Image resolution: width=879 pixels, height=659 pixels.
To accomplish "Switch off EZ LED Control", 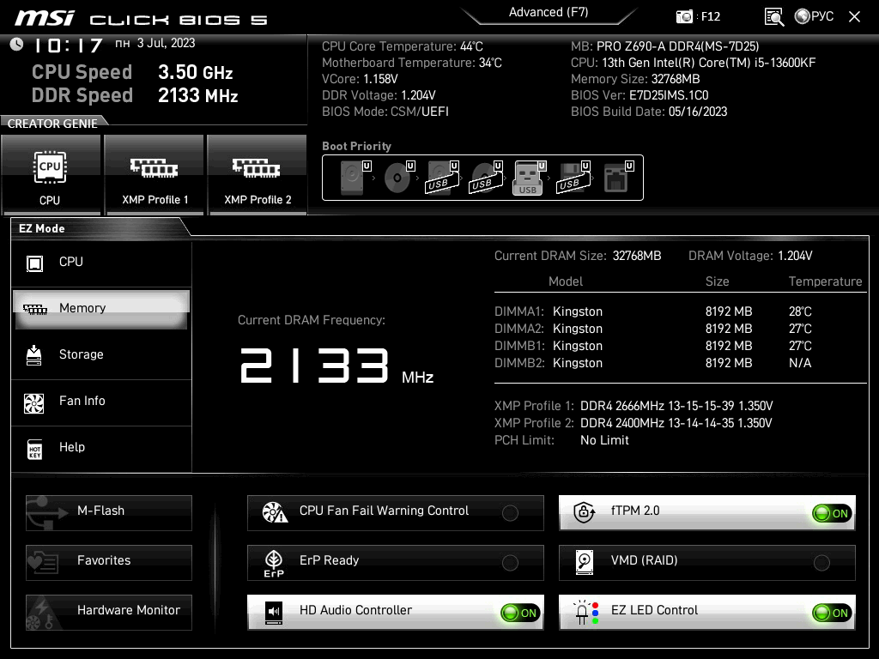I will (x=707, y=612).
